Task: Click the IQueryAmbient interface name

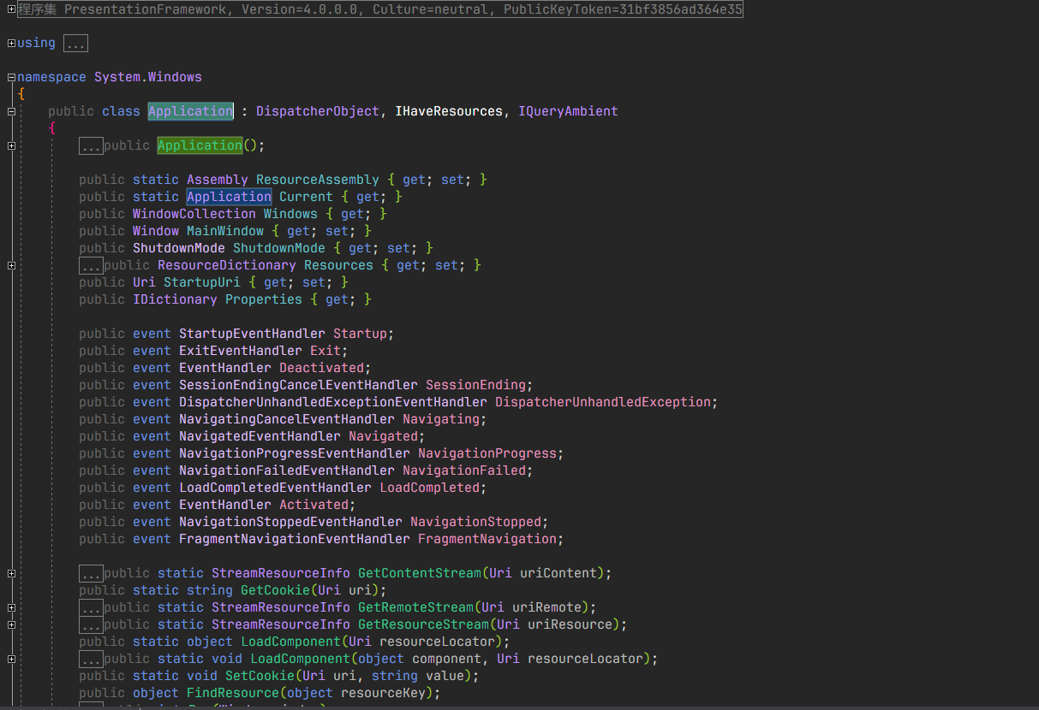Action: click(x=568, y=111)
